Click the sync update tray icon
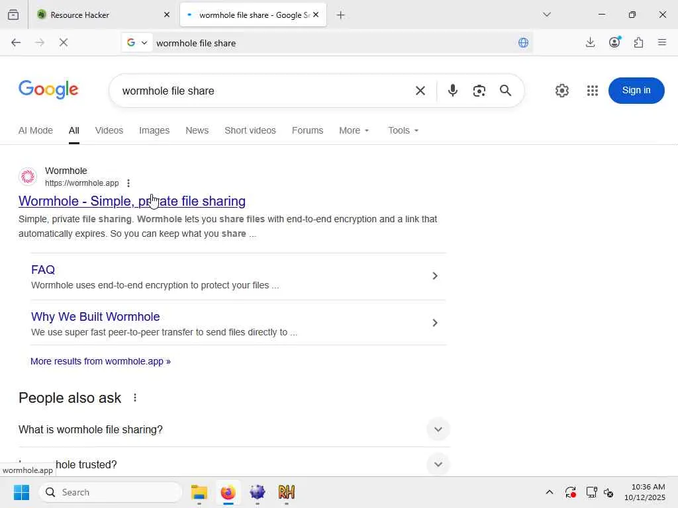 coord(570,492)
